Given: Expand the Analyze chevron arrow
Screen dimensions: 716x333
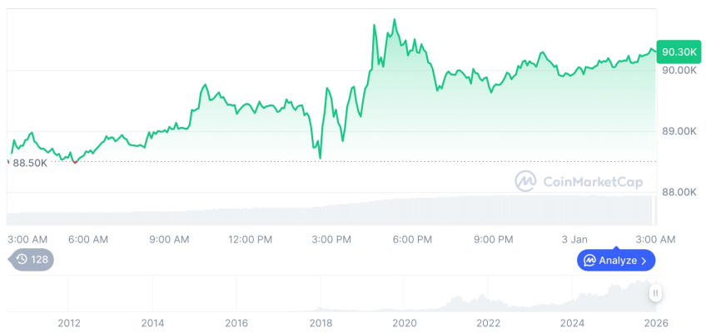Looking at the screenshot, I should [x=644, y=261].
